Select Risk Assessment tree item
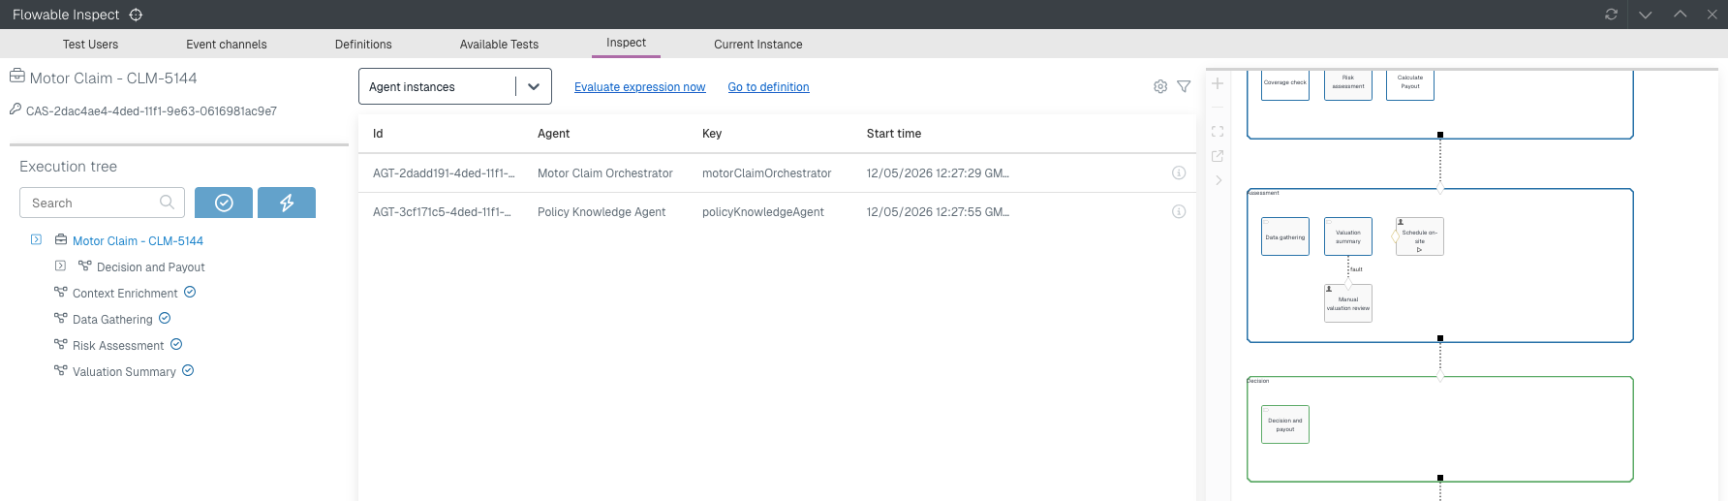Image resolution: width=1728 pixels, height=501 pixels. 118,346
